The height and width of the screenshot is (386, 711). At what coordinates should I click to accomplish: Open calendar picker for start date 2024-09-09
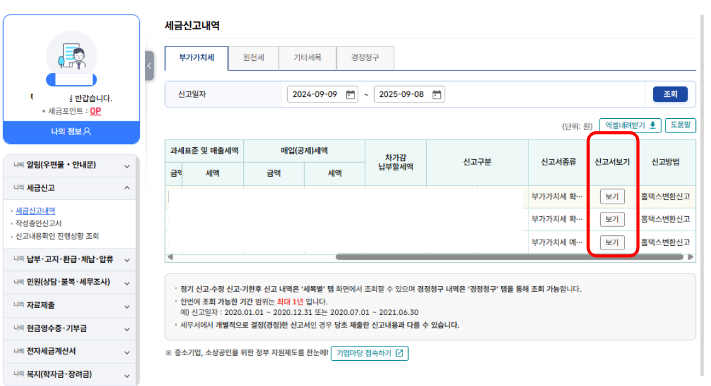(351, 94)
